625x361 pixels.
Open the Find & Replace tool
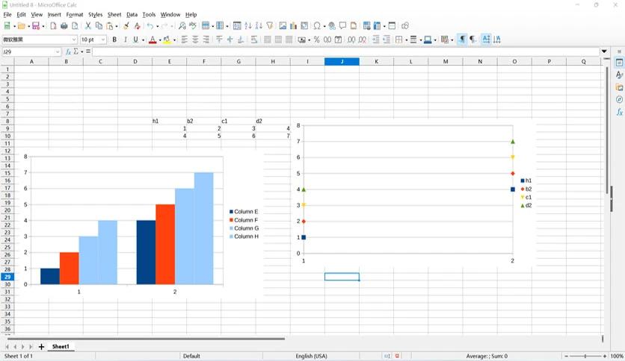[182, 26]
